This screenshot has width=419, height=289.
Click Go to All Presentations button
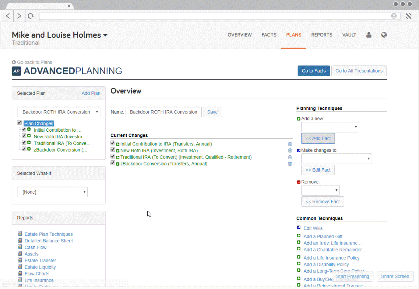coord(359,71)
